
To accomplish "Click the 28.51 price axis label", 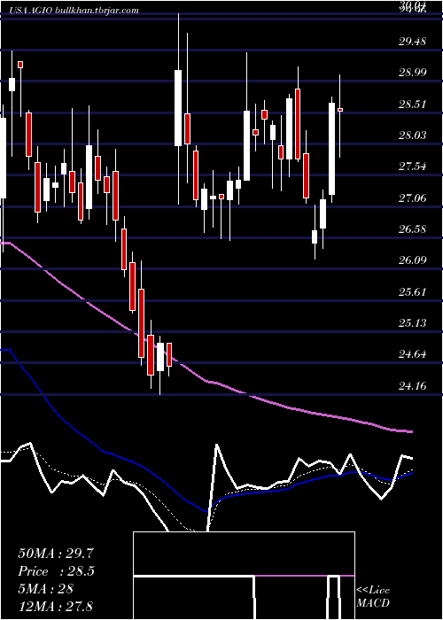I will click(412, 105).
